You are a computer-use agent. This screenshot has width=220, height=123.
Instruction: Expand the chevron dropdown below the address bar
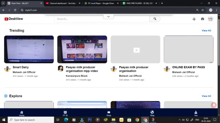[x=108, y=17]
